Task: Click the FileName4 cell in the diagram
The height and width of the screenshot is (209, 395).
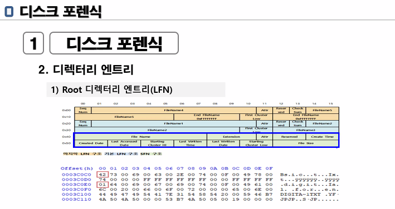Action: 174,110
